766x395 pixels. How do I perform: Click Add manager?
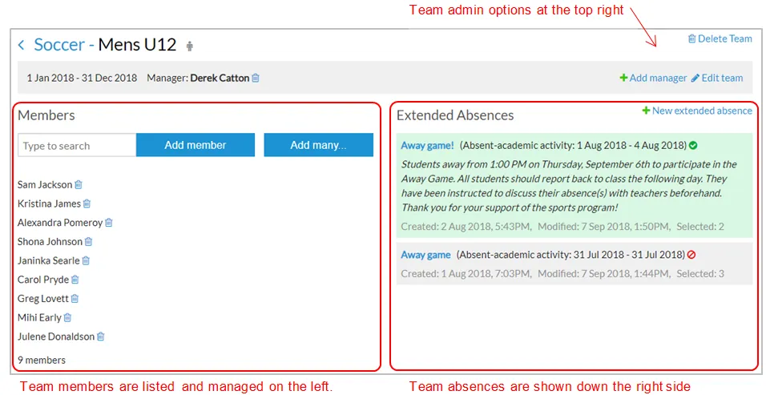tap(653, 78)
